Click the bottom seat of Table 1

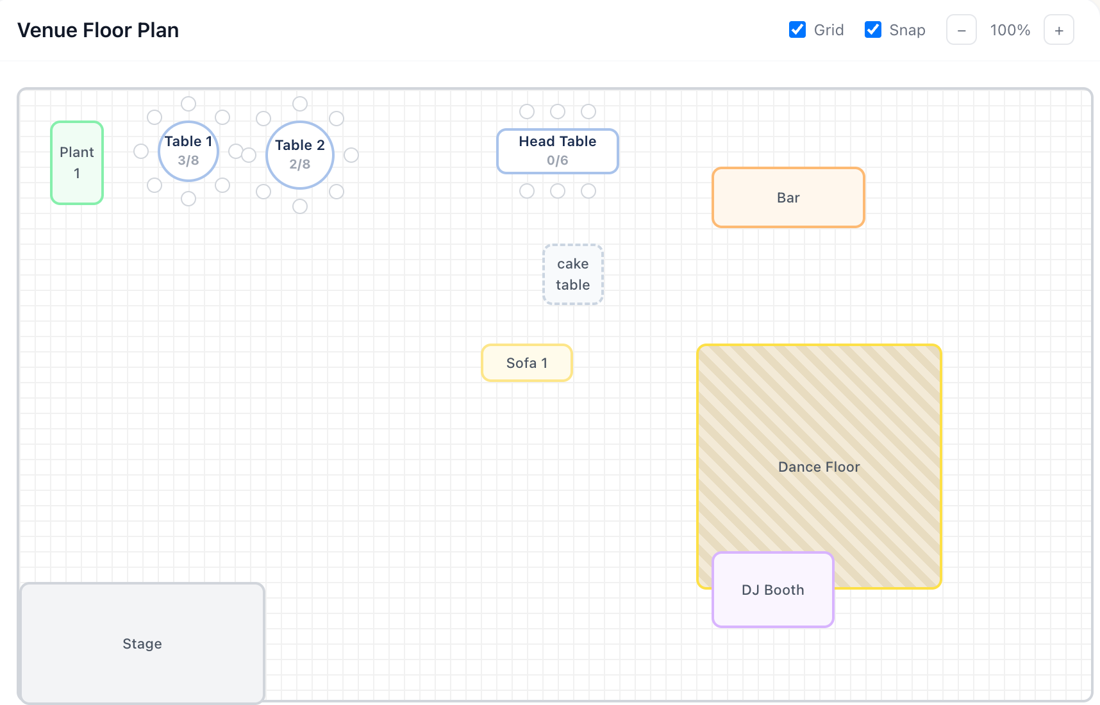click(188, 199)
